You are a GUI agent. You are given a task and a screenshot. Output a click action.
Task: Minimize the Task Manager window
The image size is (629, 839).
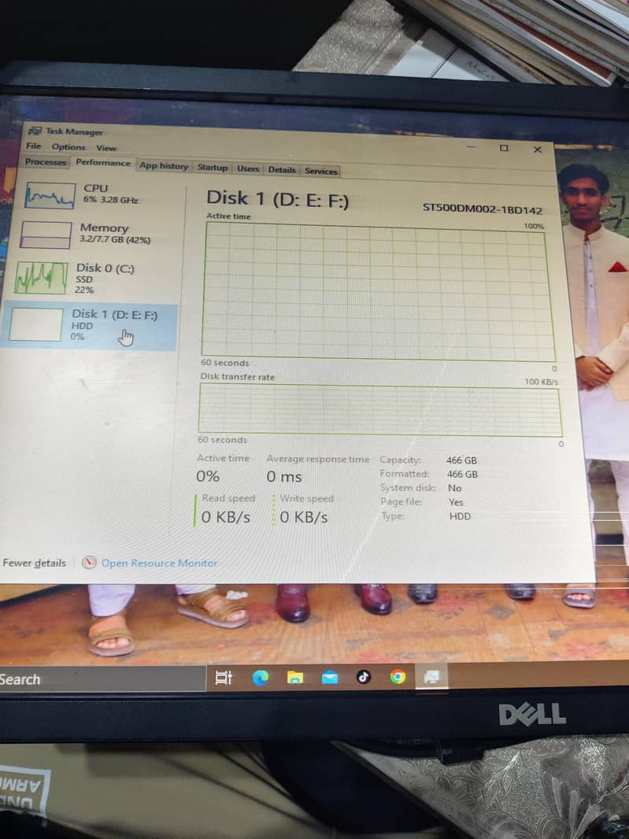point(471,146)
